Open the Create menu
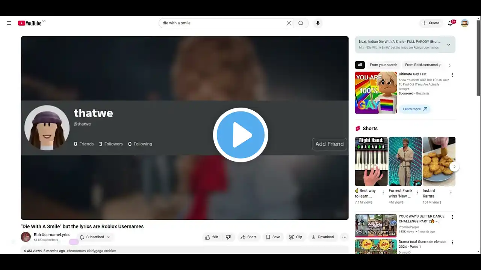The height and width of the screenshot is (270, 481). (431, 23)
